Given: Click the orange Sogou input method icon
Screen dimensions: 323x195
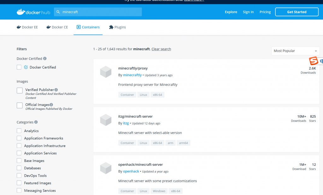Looking at the screenshot, I should tap(313, 61).
